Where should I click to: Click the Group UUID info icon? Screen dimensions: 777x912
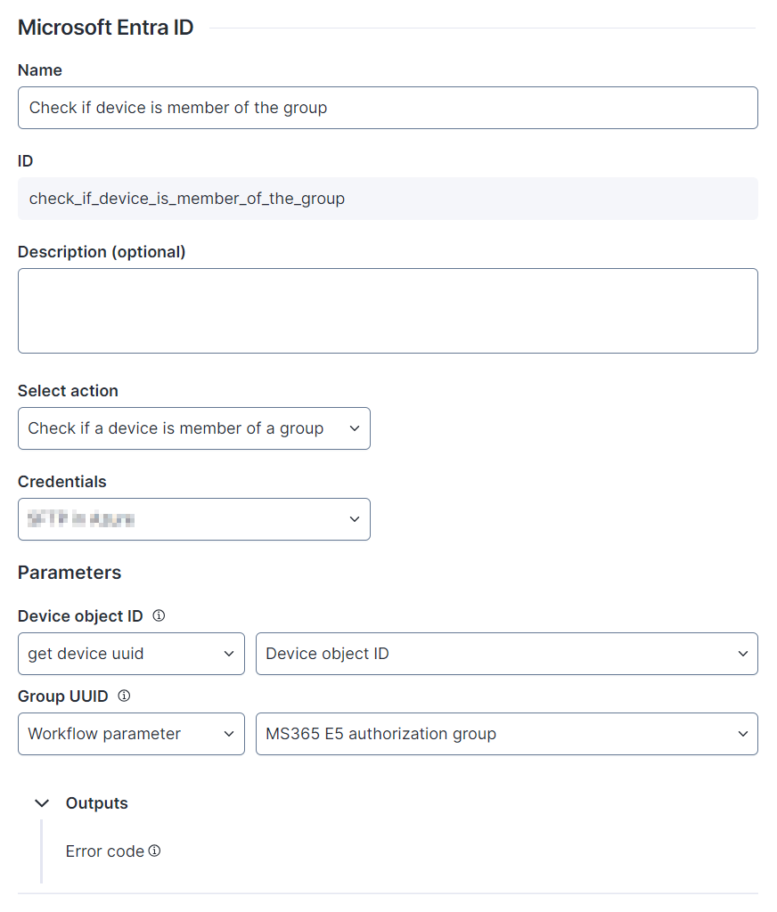pyautogui.click(x=124, y=696)
